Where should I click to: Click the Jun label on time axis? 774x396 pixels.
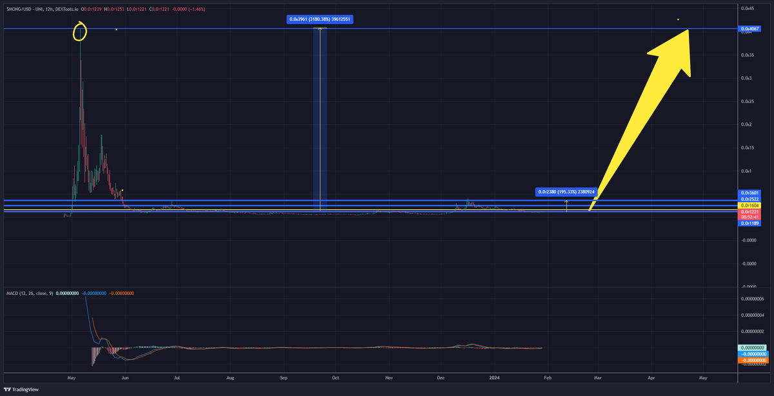pyautogui.click(x=125, y=378)
